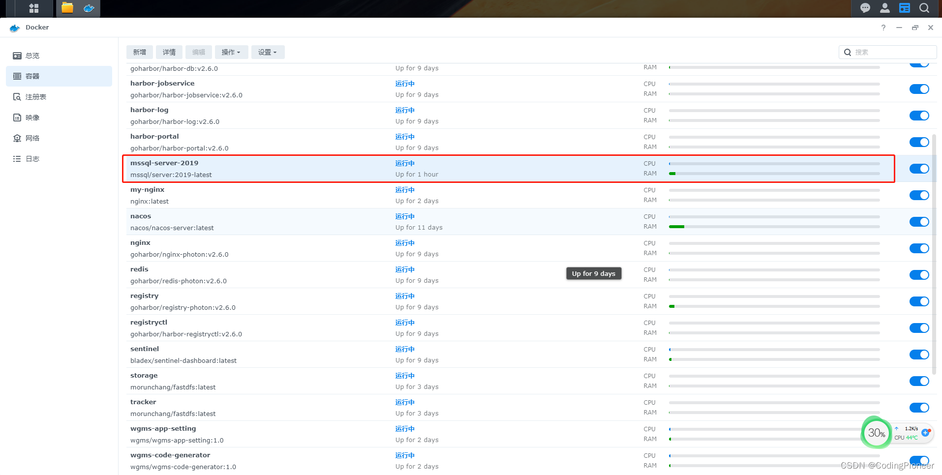Open the 日志 (Log) panel

click(x=31, y=158)
